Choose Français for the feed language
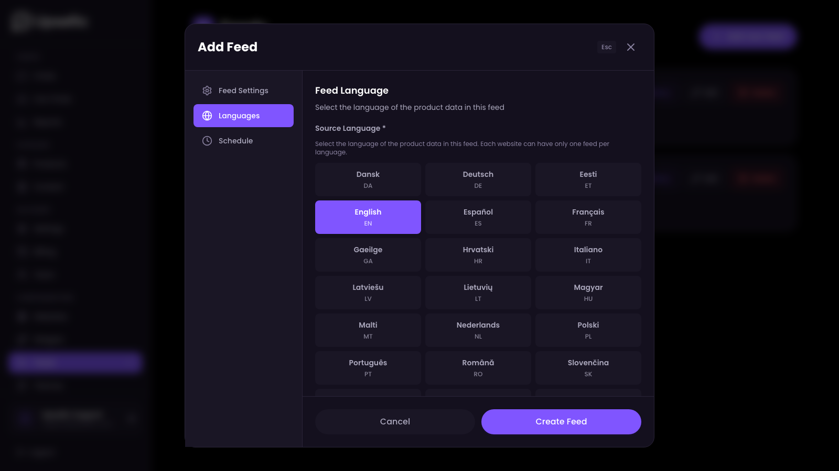 (x=588, y=217)
